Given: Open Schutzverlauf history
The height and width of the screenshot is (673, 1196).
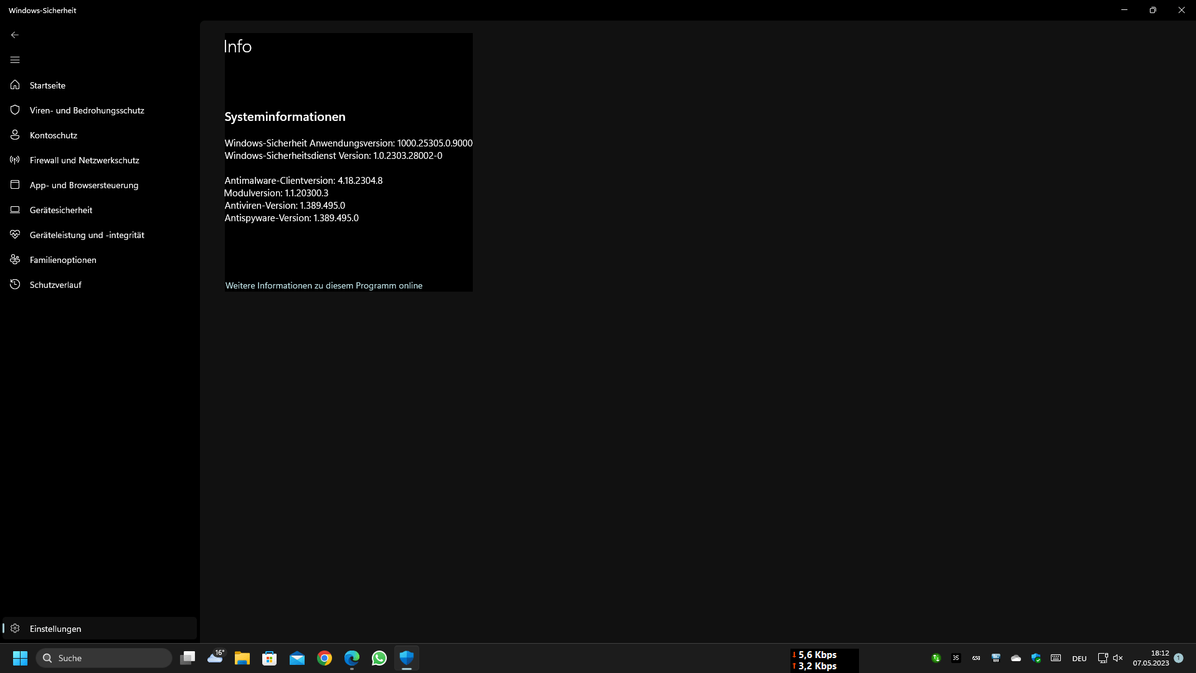Looking at the screenshot, I should [x=100, y=285].
